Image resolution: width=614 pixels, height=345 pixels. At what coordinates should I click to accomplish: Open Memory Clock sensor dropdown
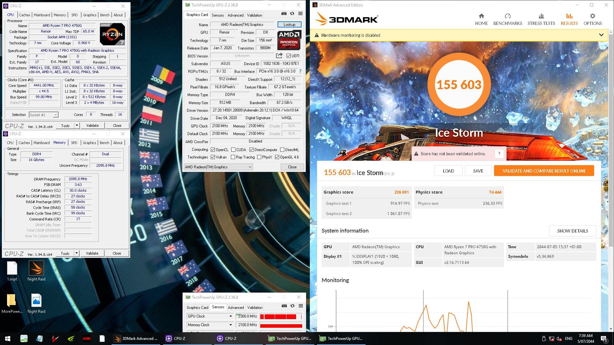(210, 325)
